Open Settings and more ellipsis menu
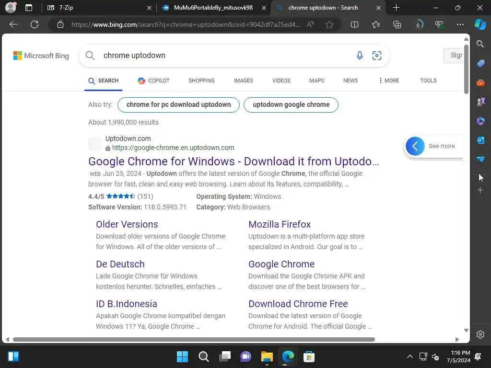491x368 pixels. coord(460,24)
